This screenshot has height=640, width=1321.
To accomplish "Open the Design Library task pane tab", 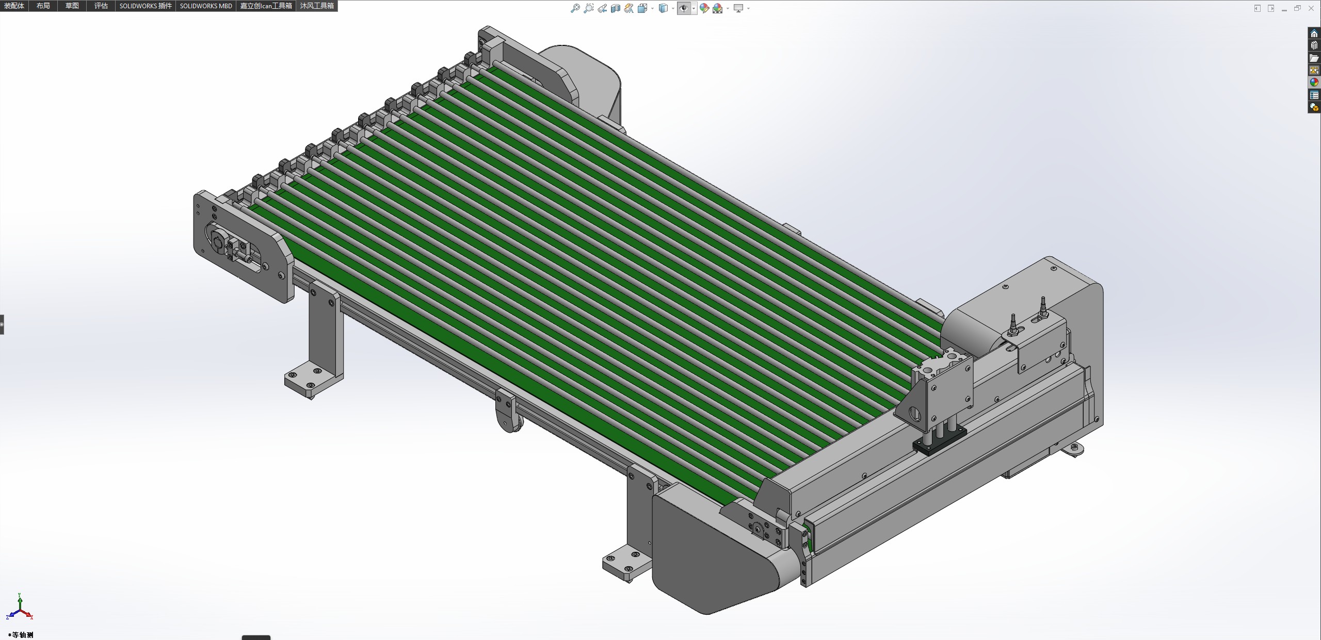I will (x=1314, y=46).
